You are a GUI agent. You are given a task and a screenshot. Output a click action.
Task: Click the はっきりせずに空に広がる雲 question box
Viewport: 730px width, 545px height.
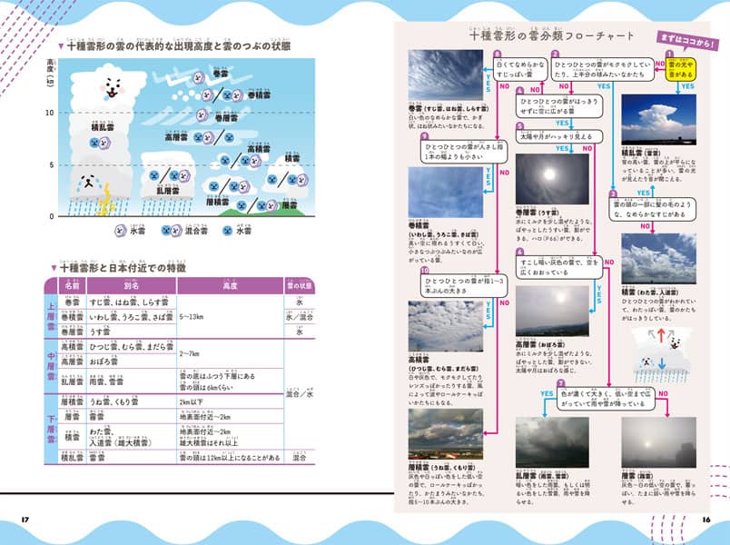click(559, 105)
